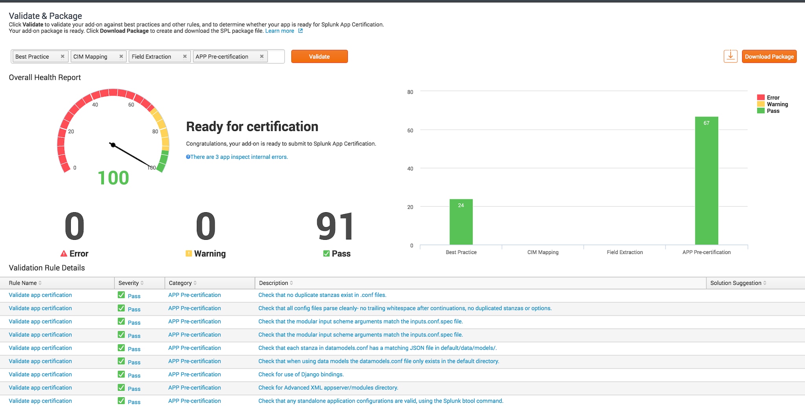Click the green Pass check icon under 91
The image size is (805, 406).
[x=326, y=254]
